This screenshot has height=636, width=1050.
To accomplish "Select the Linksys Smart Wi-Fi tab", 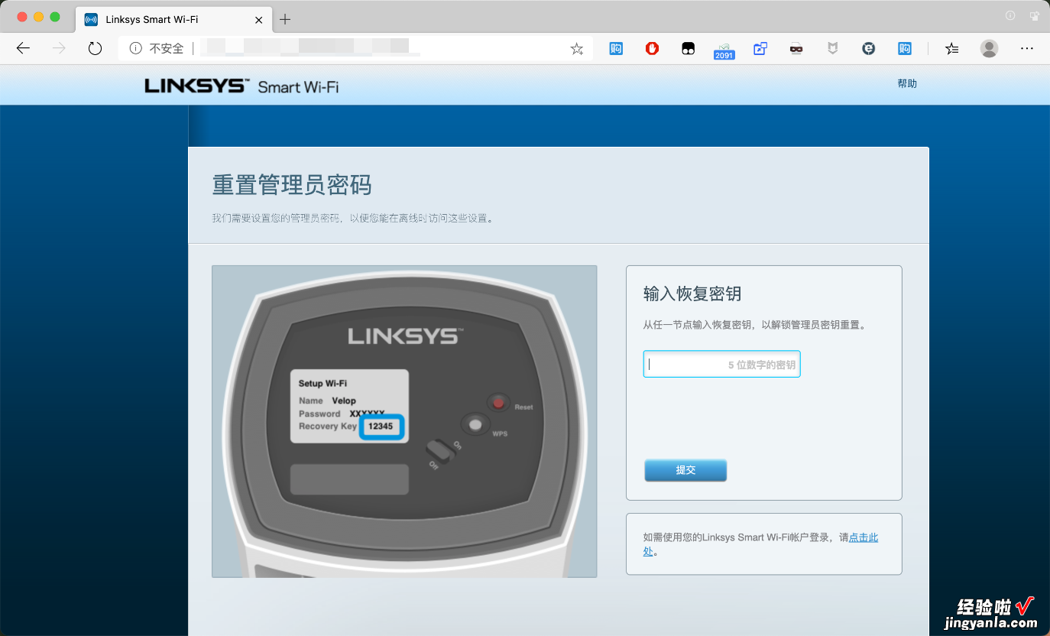I will tap(173, 19).
